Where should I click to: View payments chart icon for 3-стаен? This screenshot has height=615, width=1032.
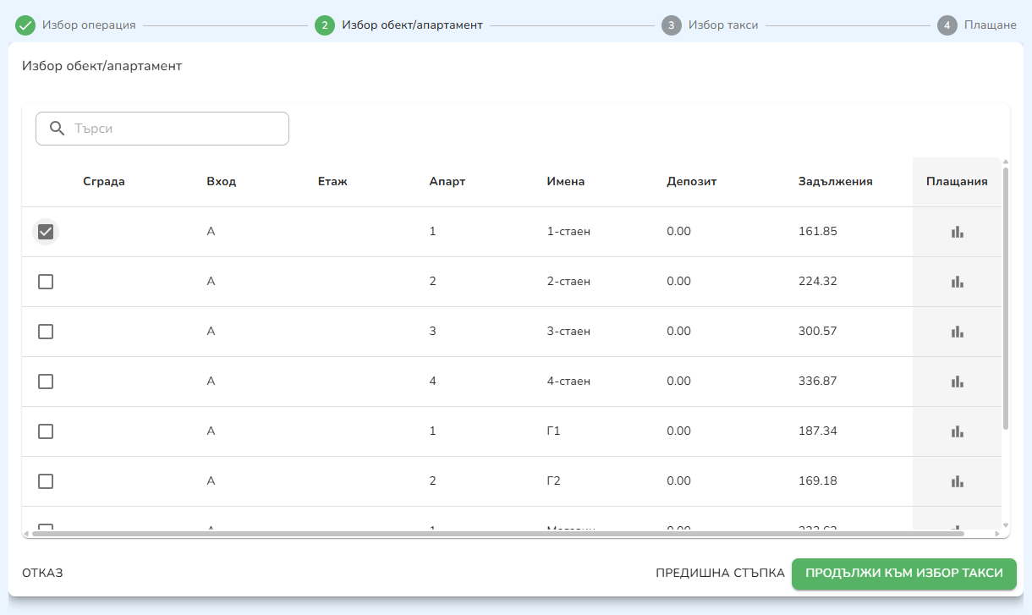tap(957, 332)
